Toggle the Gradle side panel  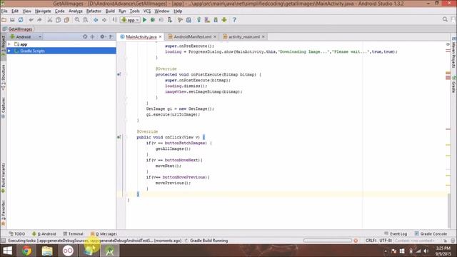454,84
